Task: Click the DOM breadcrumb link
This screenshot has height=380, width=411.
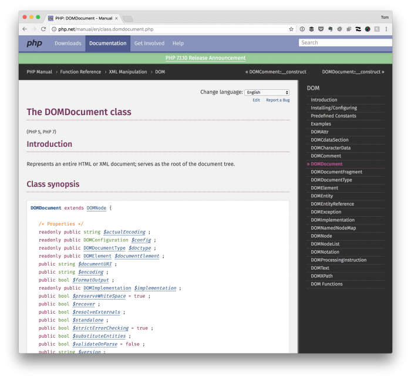Action: (160, 72)
